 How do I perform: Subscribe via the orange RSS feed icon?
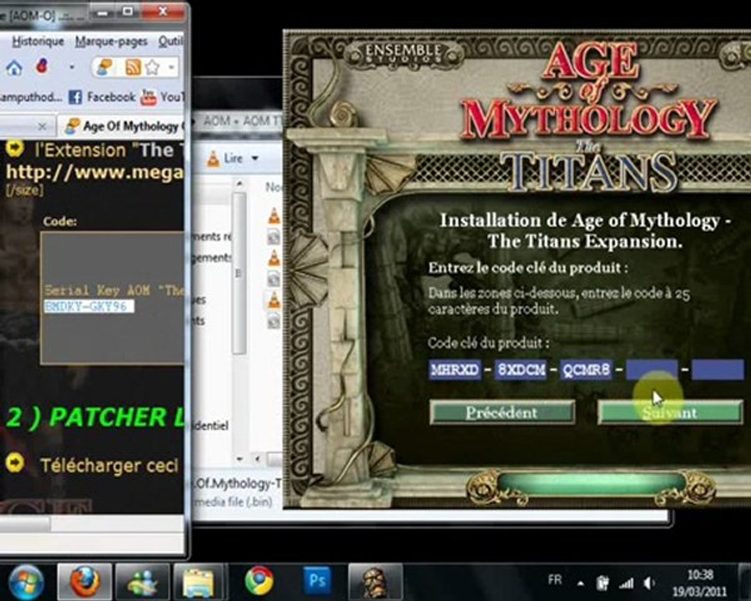[133, 67]
